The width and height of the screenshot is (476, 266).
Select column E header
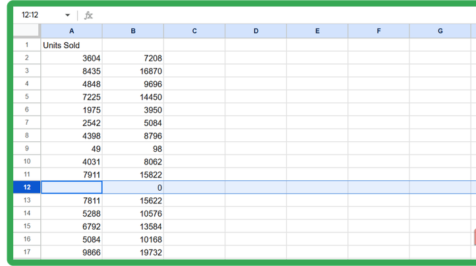point(317,31)
